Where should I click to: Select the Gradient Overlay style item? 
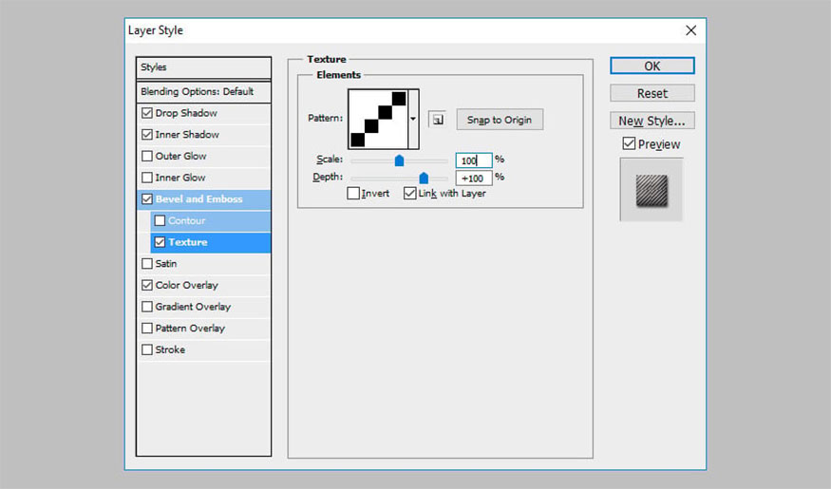(193, 307)
